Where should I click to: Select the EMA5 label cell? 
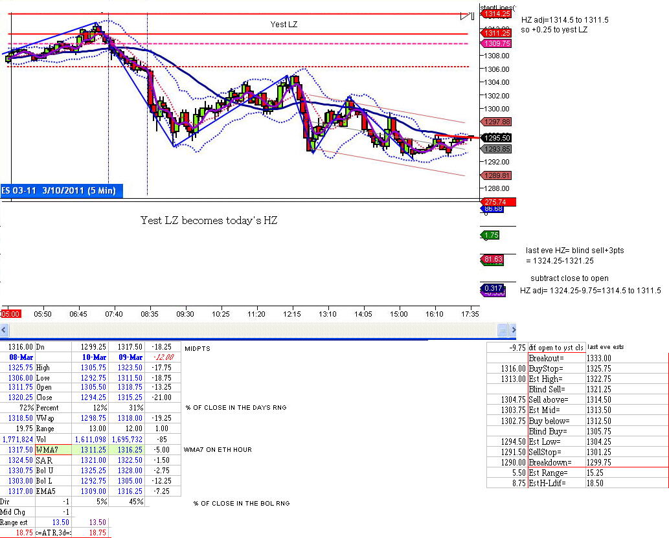click(x=53, y=491)
